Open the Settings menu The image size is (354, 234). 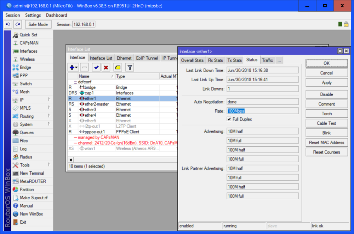(x=33, y=15)
